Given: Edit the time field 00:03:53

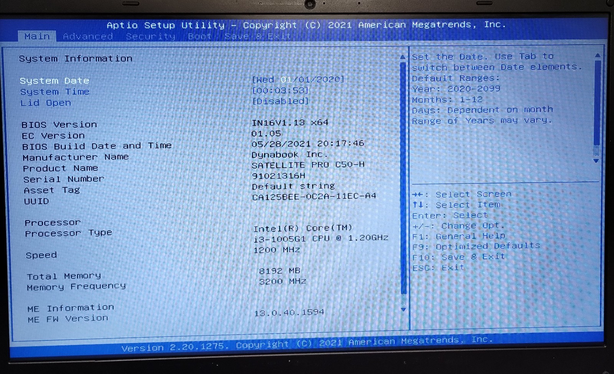Looking at the screenshot, I should [280, 90].
